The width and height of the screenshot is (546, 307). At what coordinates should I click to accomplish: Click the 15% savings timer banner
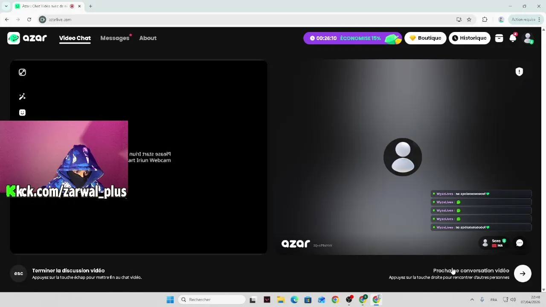click(352, 38)
